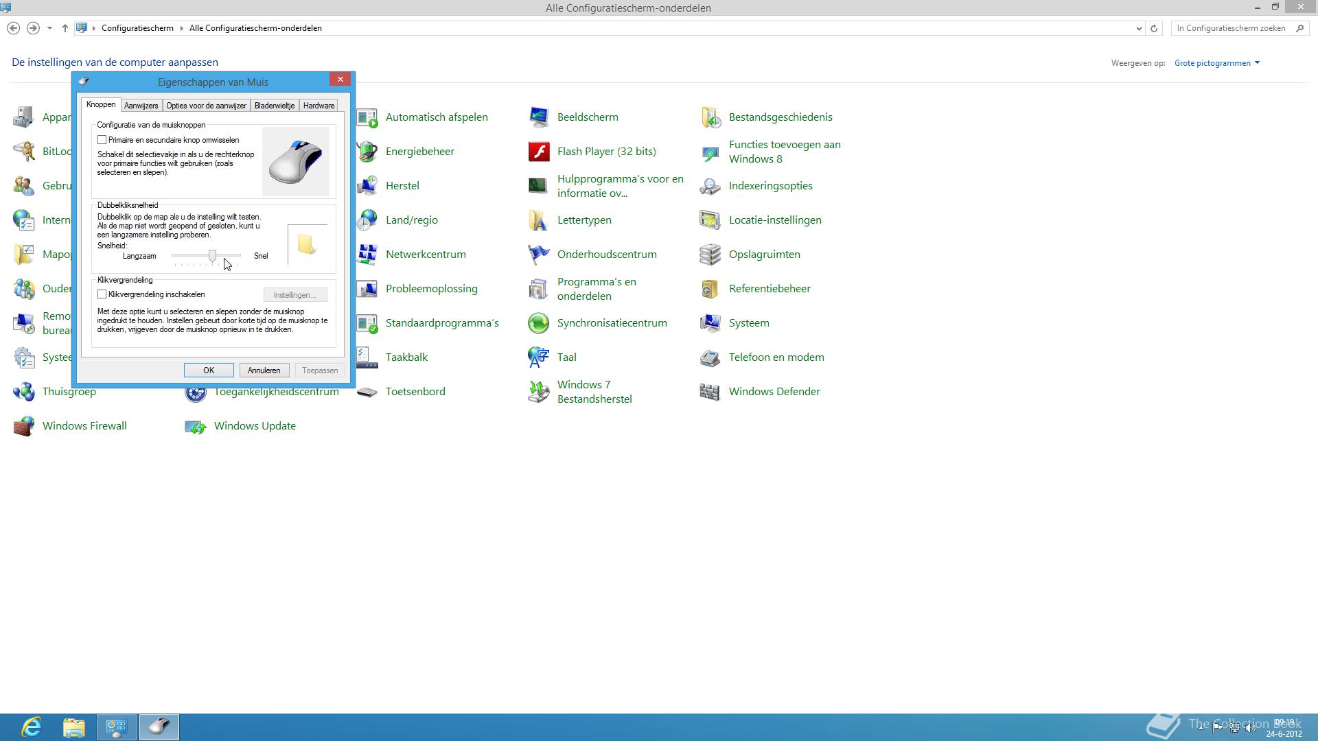This screenshot has height=741, width=1318.
Task: Open the Windows Firewall icon
Action: tap(24, 426)
